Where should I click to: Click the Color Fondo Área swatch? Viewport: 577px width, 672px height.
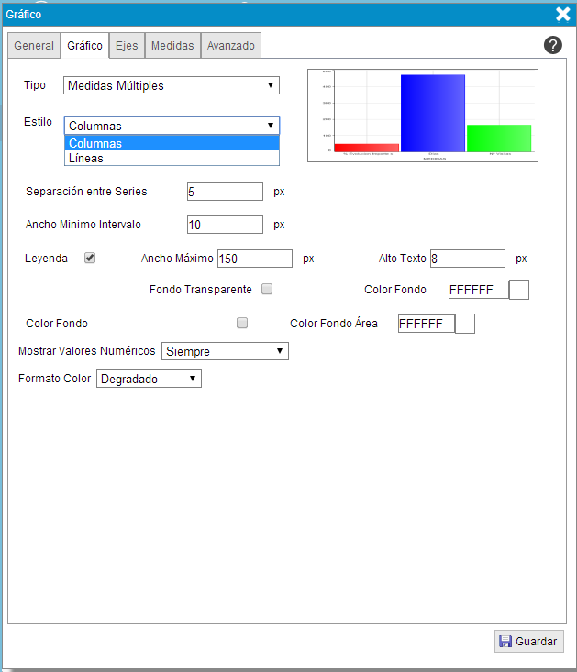pos(464,324)
